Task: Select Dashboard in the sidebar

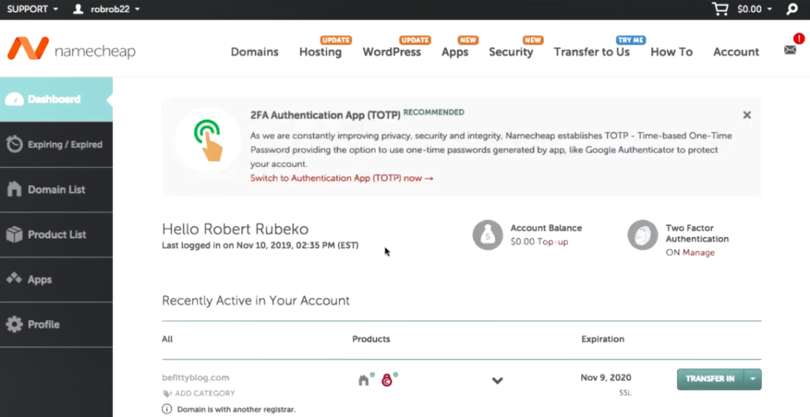Action: coord(56,100)
